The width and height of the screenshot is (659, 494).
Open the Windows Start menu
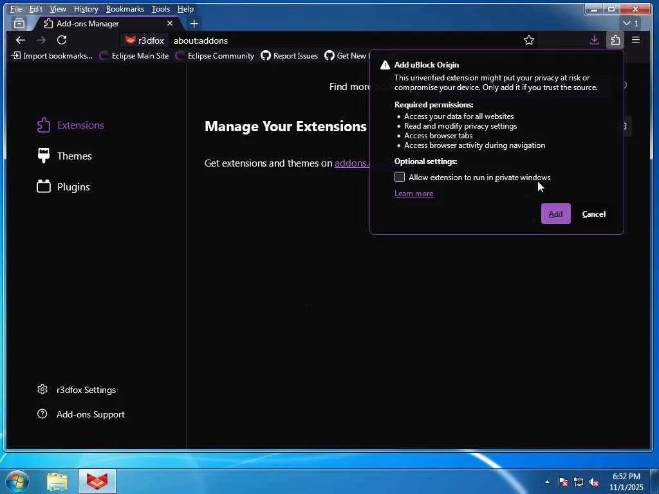tap(17, 481)
